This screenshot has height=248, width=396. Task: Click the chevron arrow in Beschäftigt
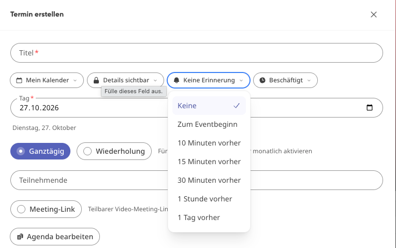click(x=309, y=81)
